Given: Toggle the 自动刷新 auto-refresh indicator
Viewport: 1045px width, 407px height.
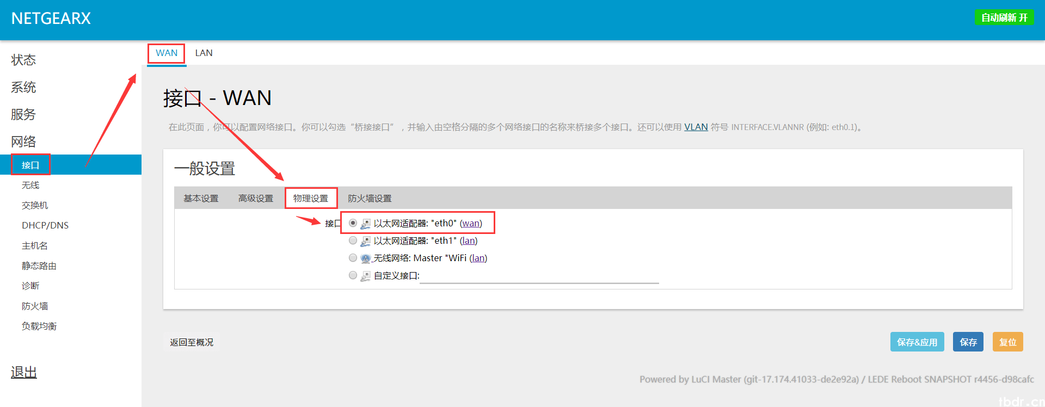Looking at the screenshot, I should pos(1004,17).
